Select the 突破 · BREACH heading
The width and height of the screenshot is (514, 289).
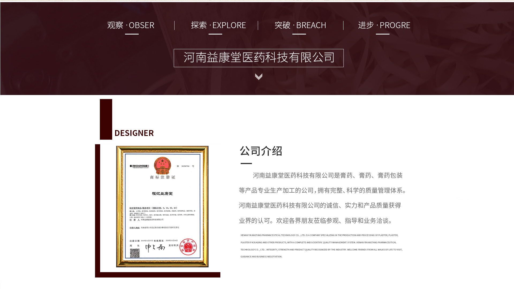tap(300, 25)
